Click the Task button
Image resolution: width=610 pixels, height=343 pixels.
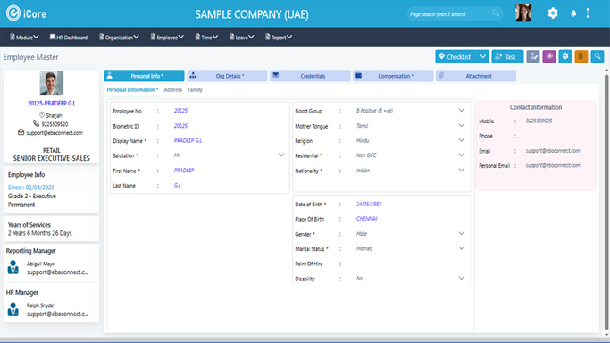coord(507,57)
